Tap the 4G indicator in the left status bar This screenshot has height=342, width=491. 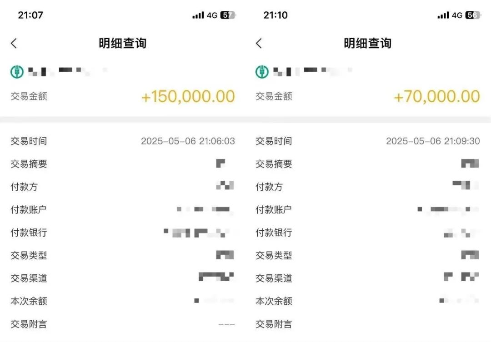tap(212, 15)
